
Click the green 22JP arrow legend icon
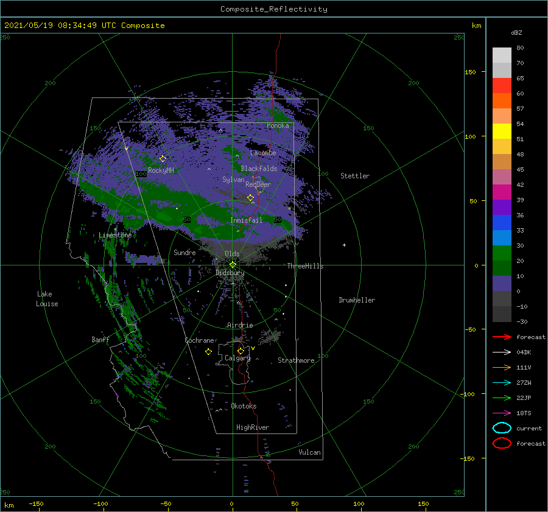(502, 398)
